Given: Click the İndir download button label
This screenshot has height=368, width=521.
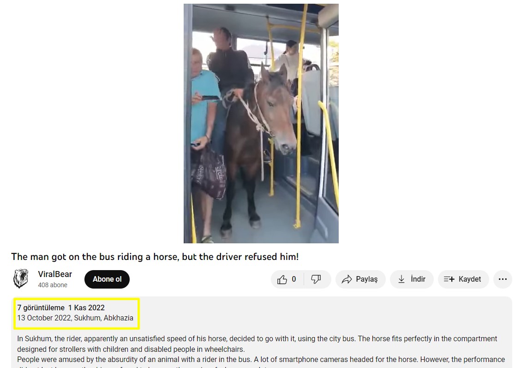Looking at the screenshot, I should tap(418, 279).
